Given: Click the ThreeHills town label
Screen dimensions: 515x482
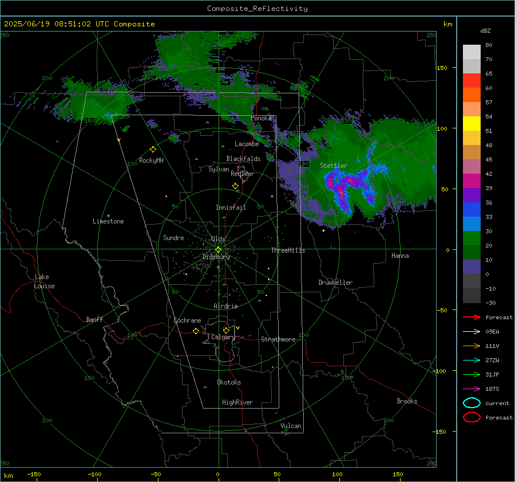Looking at the screenshot, I should click(288, 250).
